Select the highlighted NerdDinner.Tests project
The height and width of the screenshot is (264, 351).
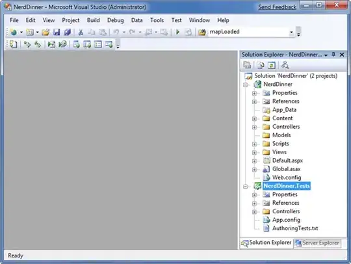(x=287, y=186)
